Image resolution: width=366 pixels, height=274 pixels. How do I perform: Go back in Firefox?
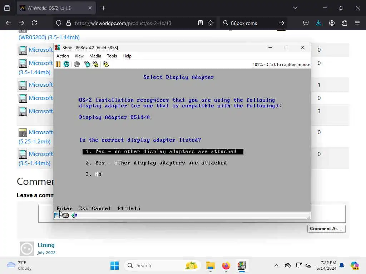[9, 23]
